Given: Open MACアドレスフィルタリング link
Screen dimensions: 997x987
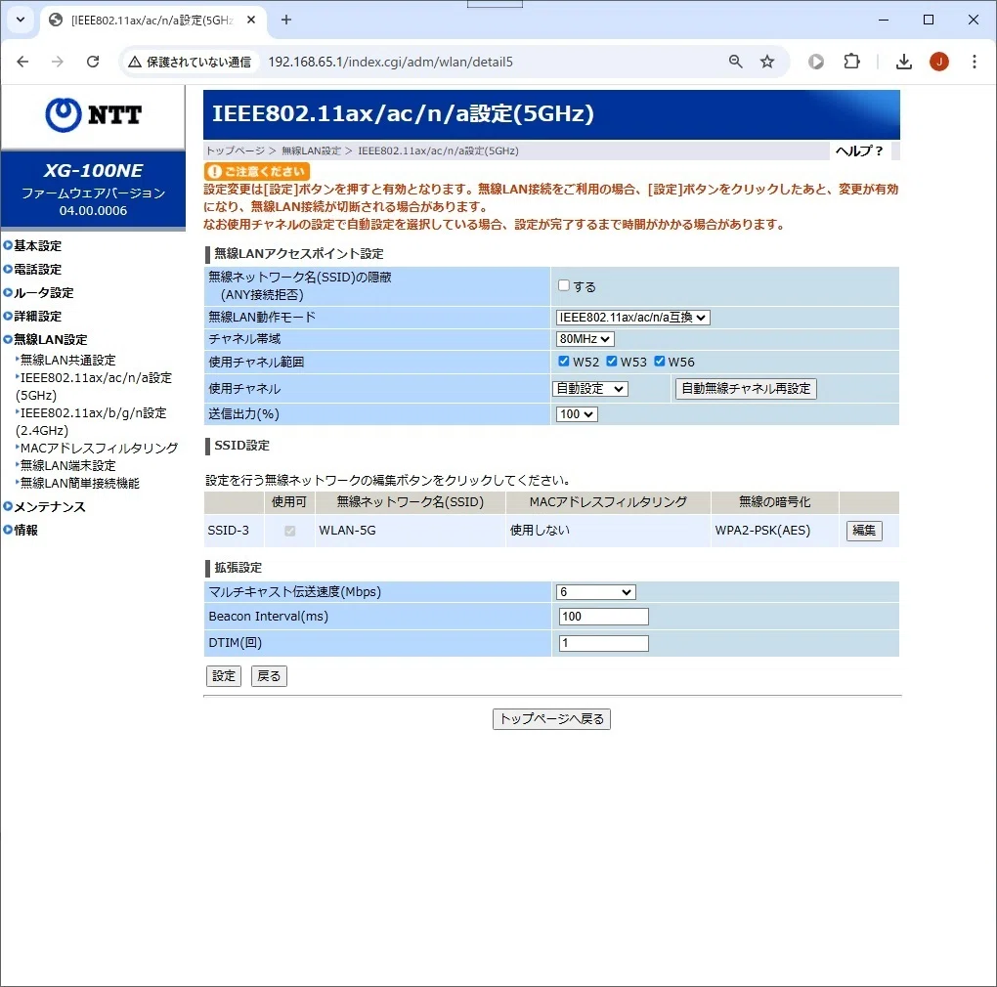Looking at the screenshot, I should [99, 448].
